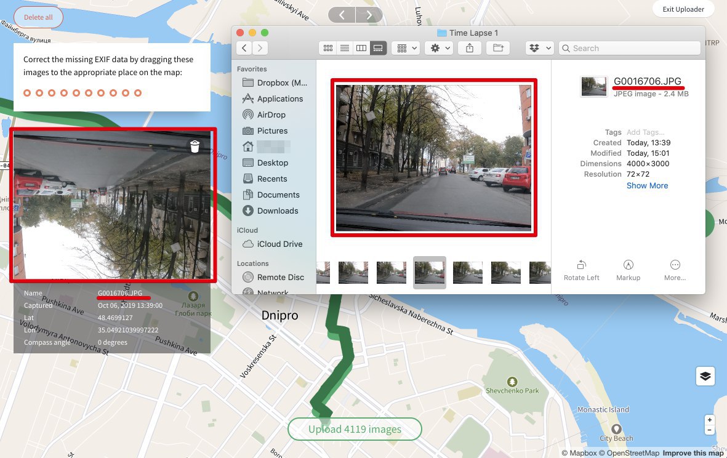
Task: Open Dropbox folder in sidebar
Action: click(x=275, y=82)
